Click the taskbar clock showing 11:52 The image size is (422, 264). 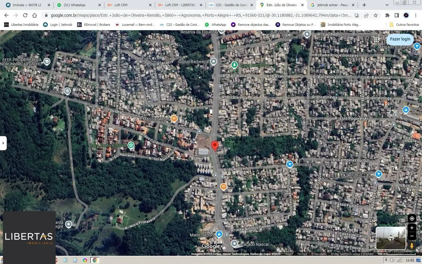[x=410, y=260]
